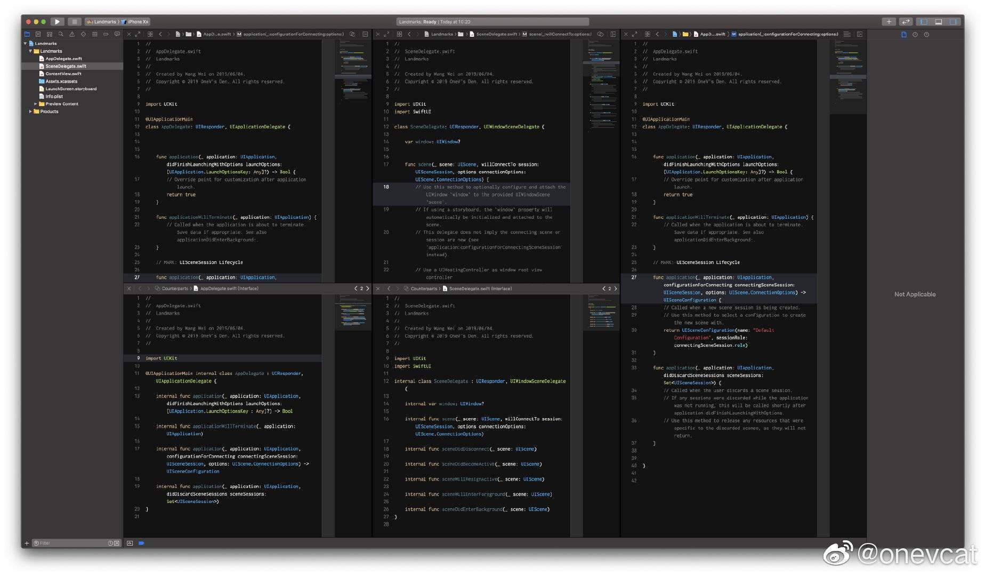Click SceneDelegate.swift breadcrumb in jump bar
The height and width of the screenshot is (576, 985).
coord(493,34)
